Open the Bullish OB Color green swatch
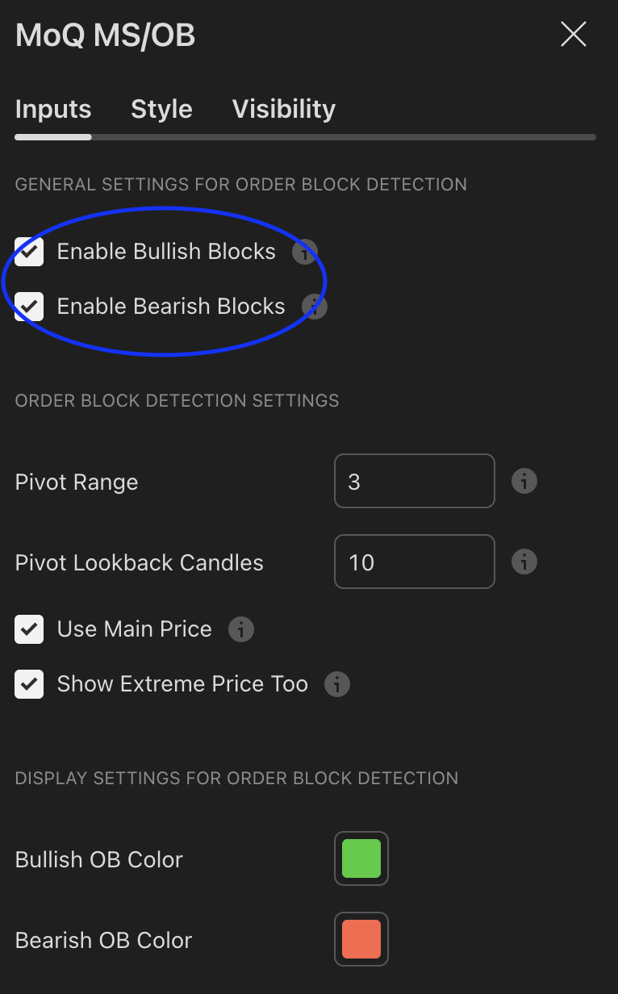The image size is (618, 994). pyautogui.click(x=361, y=858)
